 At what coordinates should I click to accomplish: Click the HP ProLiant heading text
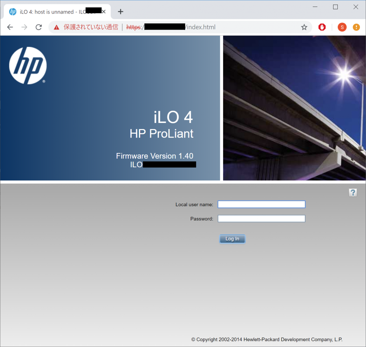(x=162, y=134)
